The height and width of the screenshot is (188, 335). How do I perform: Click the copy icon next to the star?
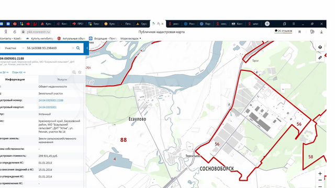74,72
